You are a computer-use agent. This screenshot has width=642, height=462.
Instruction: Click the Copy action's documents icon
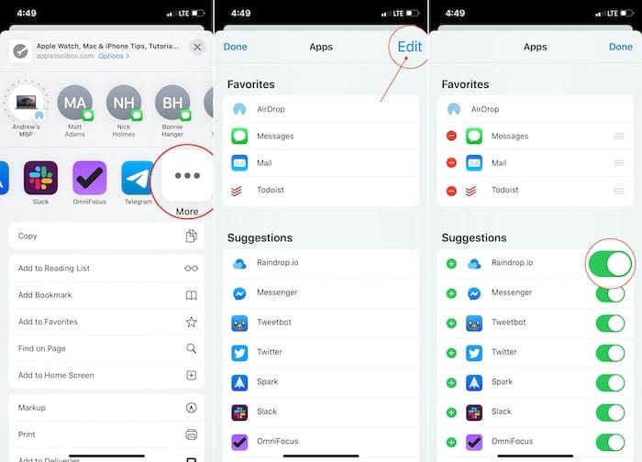click(191, 236)
